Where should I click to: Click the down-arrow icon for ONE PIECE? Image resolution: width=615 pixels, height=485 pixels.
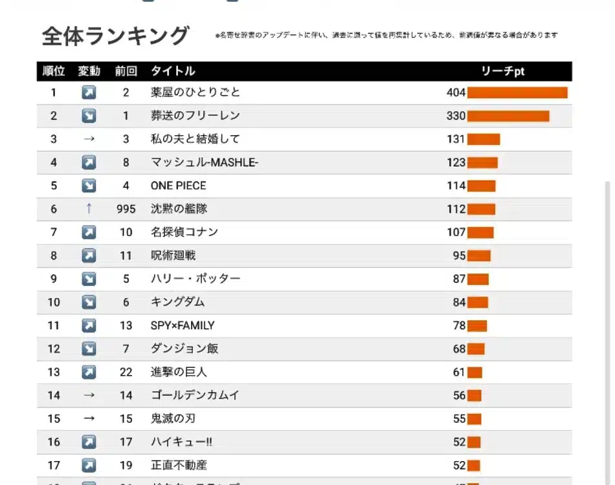coord(89,186)
